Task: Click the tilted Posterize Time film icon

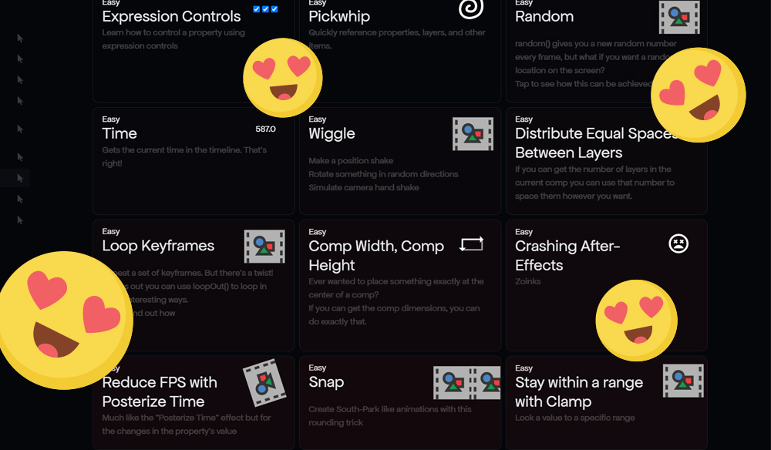Action: point(264,383)
